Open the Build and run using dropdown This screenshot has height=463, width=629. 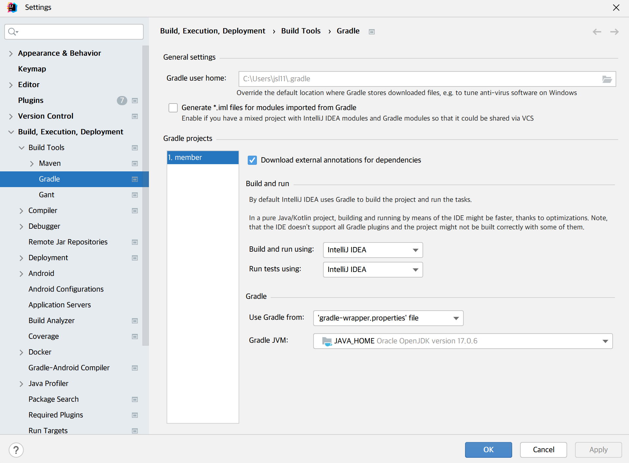[x=373, y=250]
